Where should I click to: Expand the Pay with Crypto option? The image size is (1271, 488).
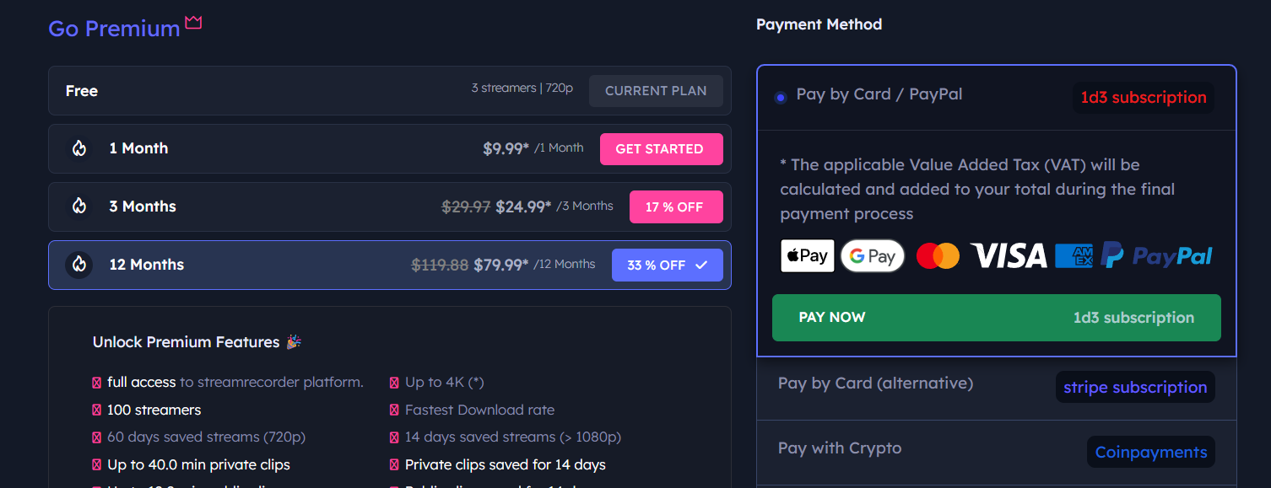click(x=840, y=448)
